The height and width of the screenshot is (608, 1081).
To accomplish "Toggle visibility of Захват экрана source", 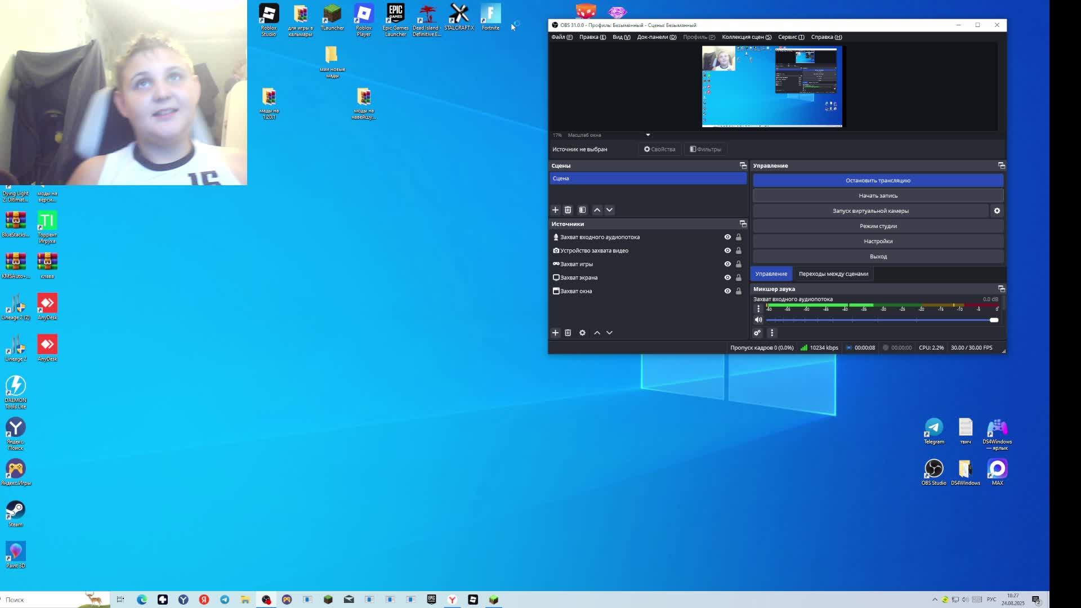I will tap(727, 278).
